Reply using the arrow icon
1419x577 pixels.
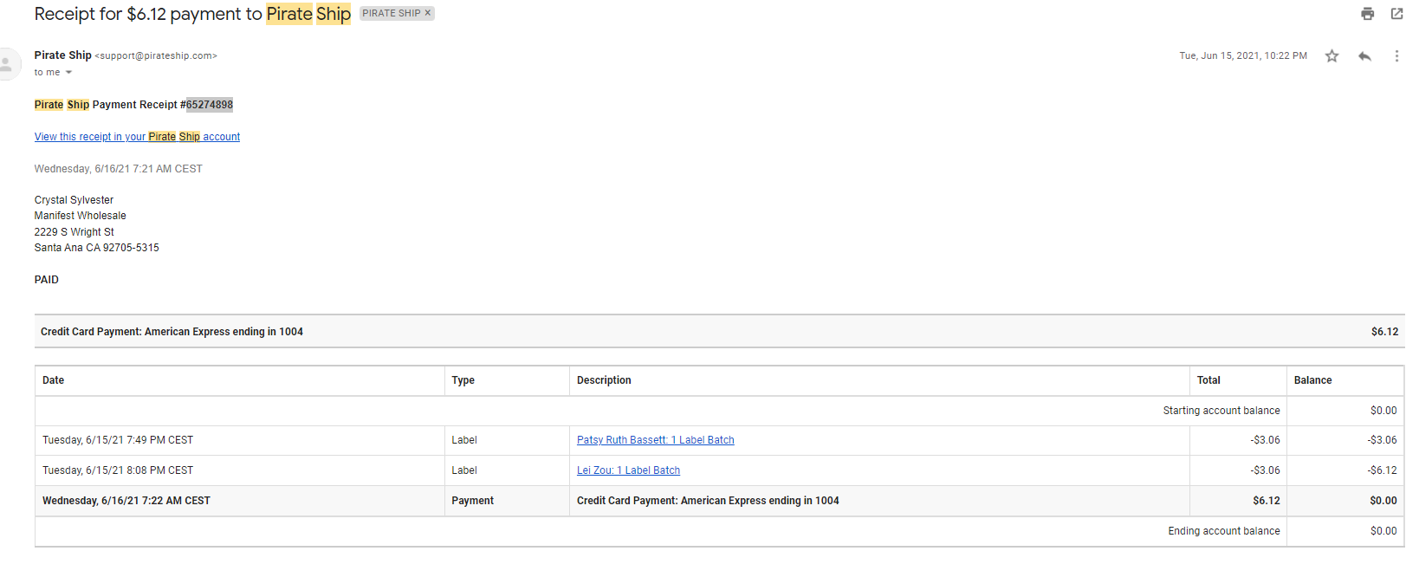click(x=1364, y=56)
